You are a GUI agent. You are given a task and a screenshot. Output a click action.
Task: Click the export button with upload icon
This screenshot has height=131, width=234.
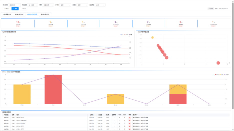tap(24, 9)
